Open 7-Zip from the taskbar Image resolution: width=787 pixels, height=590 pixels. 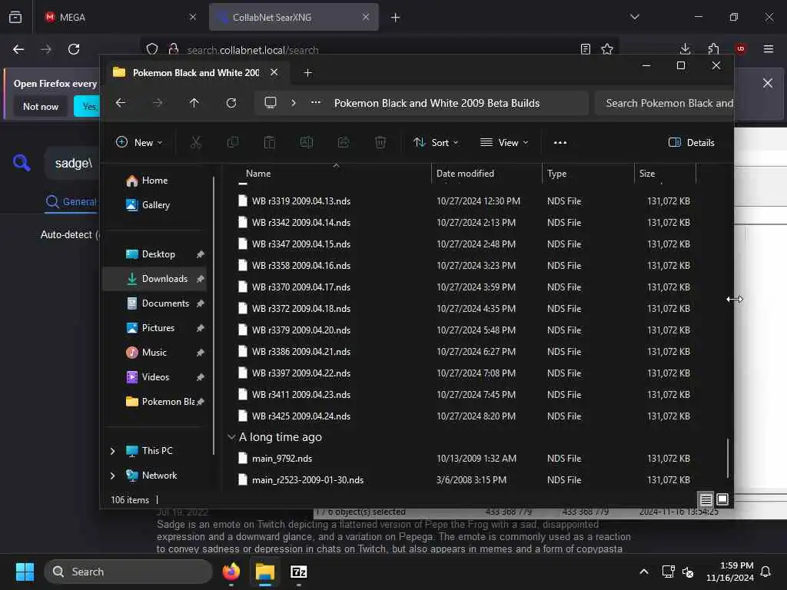pyautogui.click(x=299, y=572)
